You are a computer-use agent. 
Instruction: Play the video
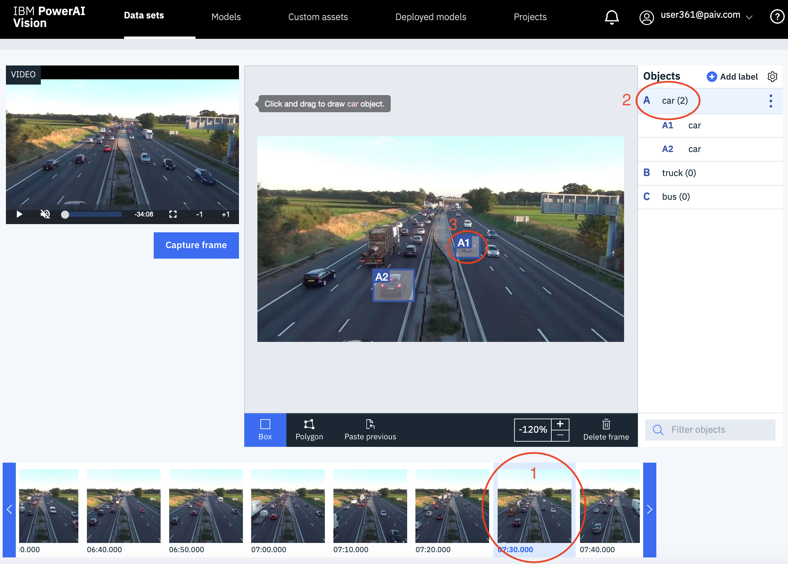[19, 214]
